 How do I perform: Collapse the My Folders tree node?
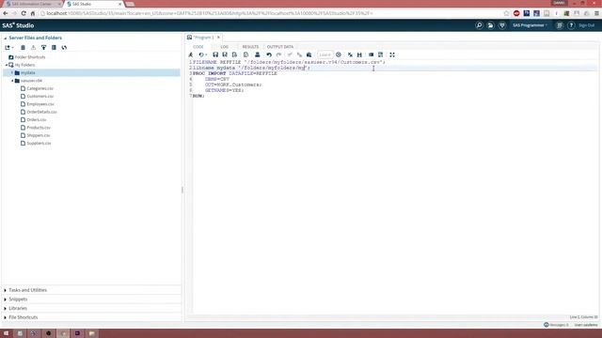(x=7, y=65)
